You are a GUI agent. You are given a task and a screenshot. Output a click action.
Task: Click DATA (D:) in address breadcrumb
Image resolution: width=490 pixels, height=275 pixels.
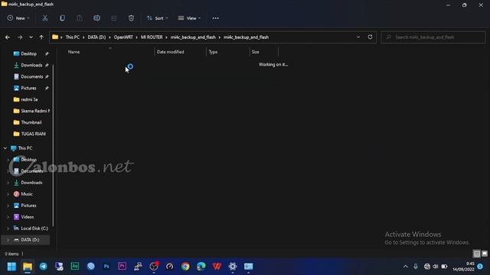[96, 37]
